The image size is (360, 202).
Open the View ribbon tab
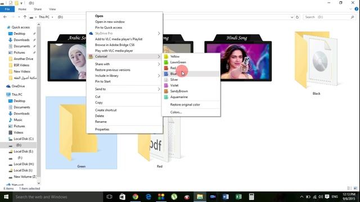pos(52,9)
